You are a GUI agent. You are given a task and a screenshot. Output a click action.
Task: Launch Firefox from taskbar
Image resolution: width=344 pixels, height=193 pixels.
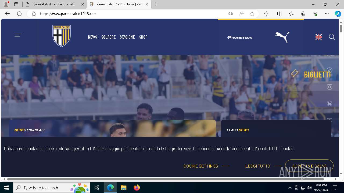(137, 188)
